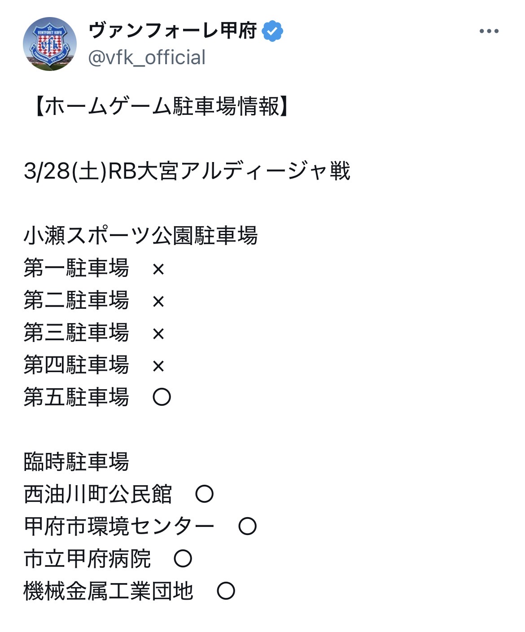Click the @vfk_official handle

click(147, 57)
